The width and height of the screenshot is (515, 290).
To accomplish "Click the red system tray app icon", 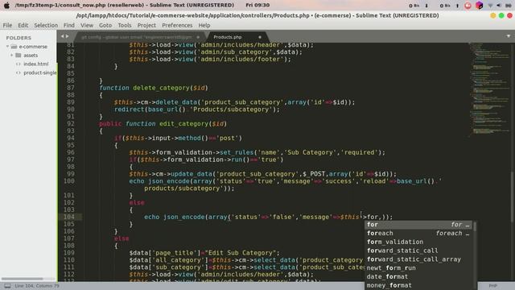I will 468,6.
